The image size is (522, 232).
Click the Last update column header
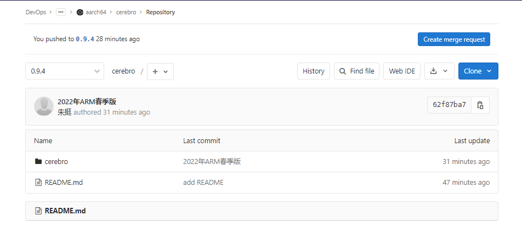pyautogui.click(x=472, y=141)
